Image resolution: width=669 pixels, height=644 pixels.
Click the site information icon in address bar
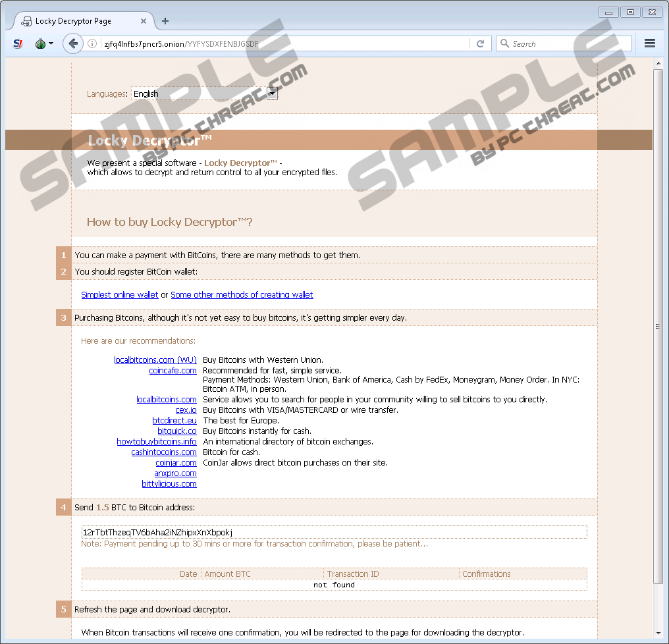pyautogui.click(x=93, y=44)
